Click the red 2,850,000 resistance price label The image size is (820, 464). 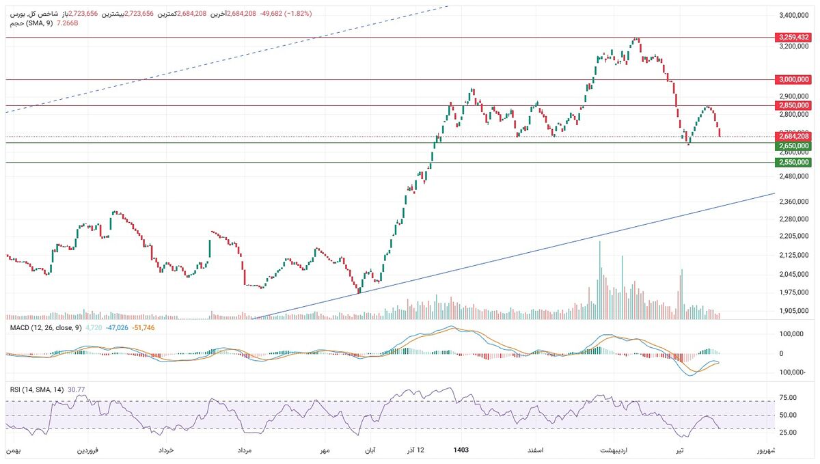(793, 105)
